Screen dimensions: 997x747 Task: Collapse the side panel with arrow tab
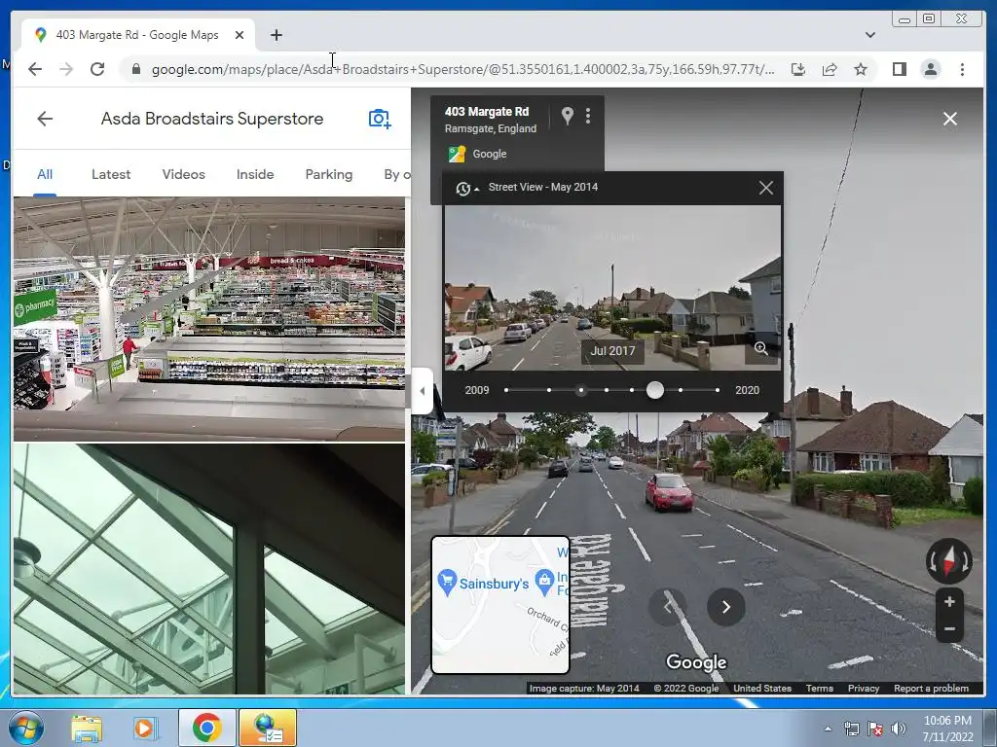pyautogui.click(x=423, y=391)
